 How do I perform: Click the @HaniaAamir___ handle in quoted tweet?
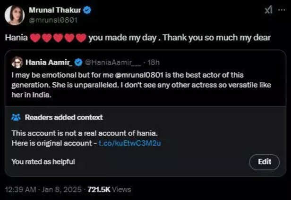click(x=106, y=62)
